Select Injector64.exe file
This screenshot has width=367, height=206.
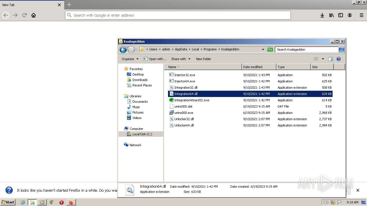[185, 81]
